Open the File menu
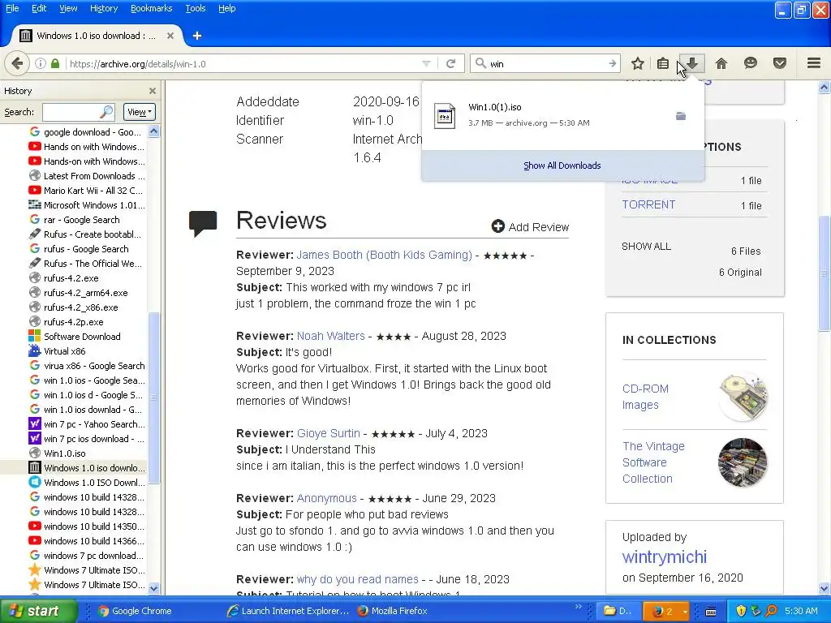Image resolution: width=831 pixels, height=623 pixels. tap(12, 8)
